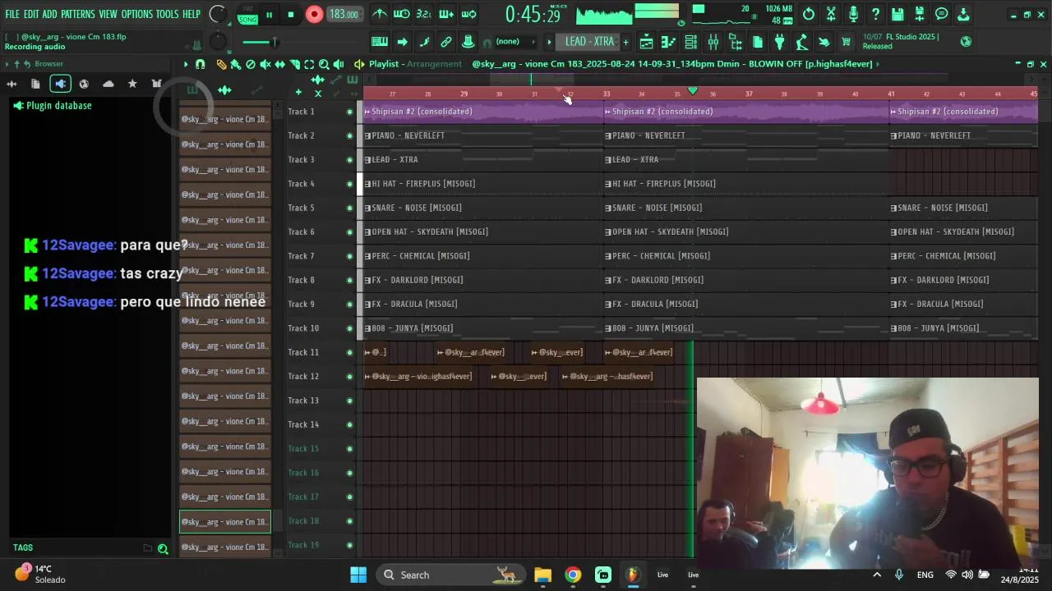1052x591 pixels.
Task: Open the Channel rack
Action: [x=691, y=42]
